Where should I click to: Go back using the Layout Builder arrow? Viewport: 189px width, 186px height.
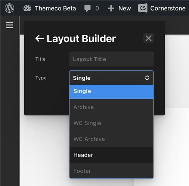(x=40, y=38)
